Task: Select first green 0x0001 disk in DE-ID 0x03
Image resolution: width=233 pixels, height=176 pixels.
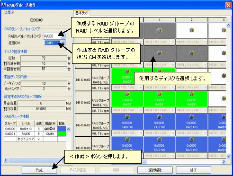Action: [127, 76]
